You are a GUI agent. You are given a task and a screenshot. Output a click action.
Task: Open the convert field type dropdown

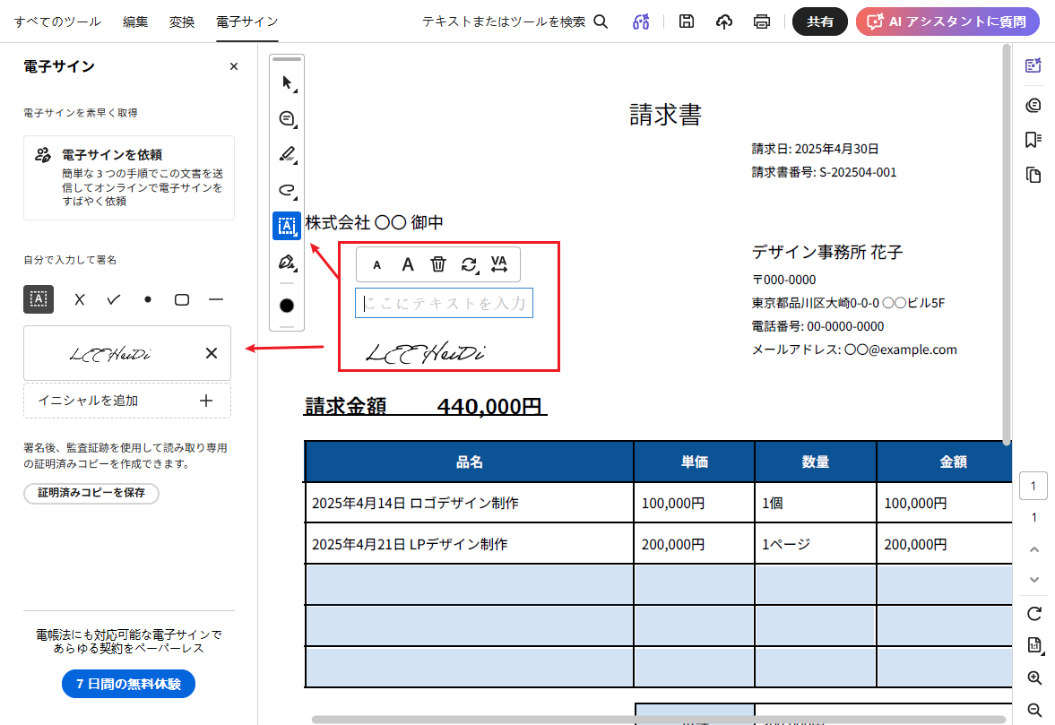[x=470, y=265]
